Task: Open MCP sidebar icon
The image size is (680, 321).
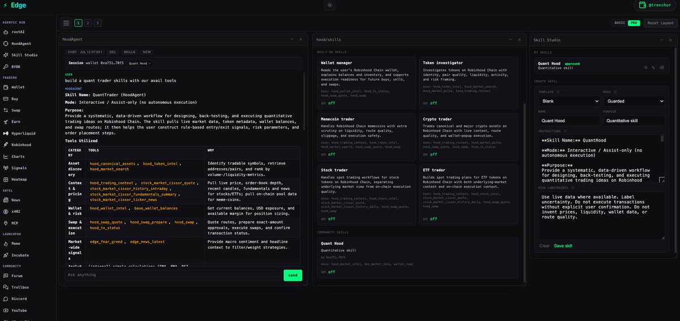Action: [x=6, y=222]
